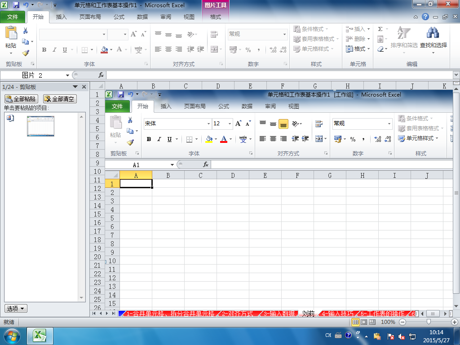The height and width of the screenshot is (345, 460).
Task: Click the 全部粘贴 button
Action: [x=21, y=99]
